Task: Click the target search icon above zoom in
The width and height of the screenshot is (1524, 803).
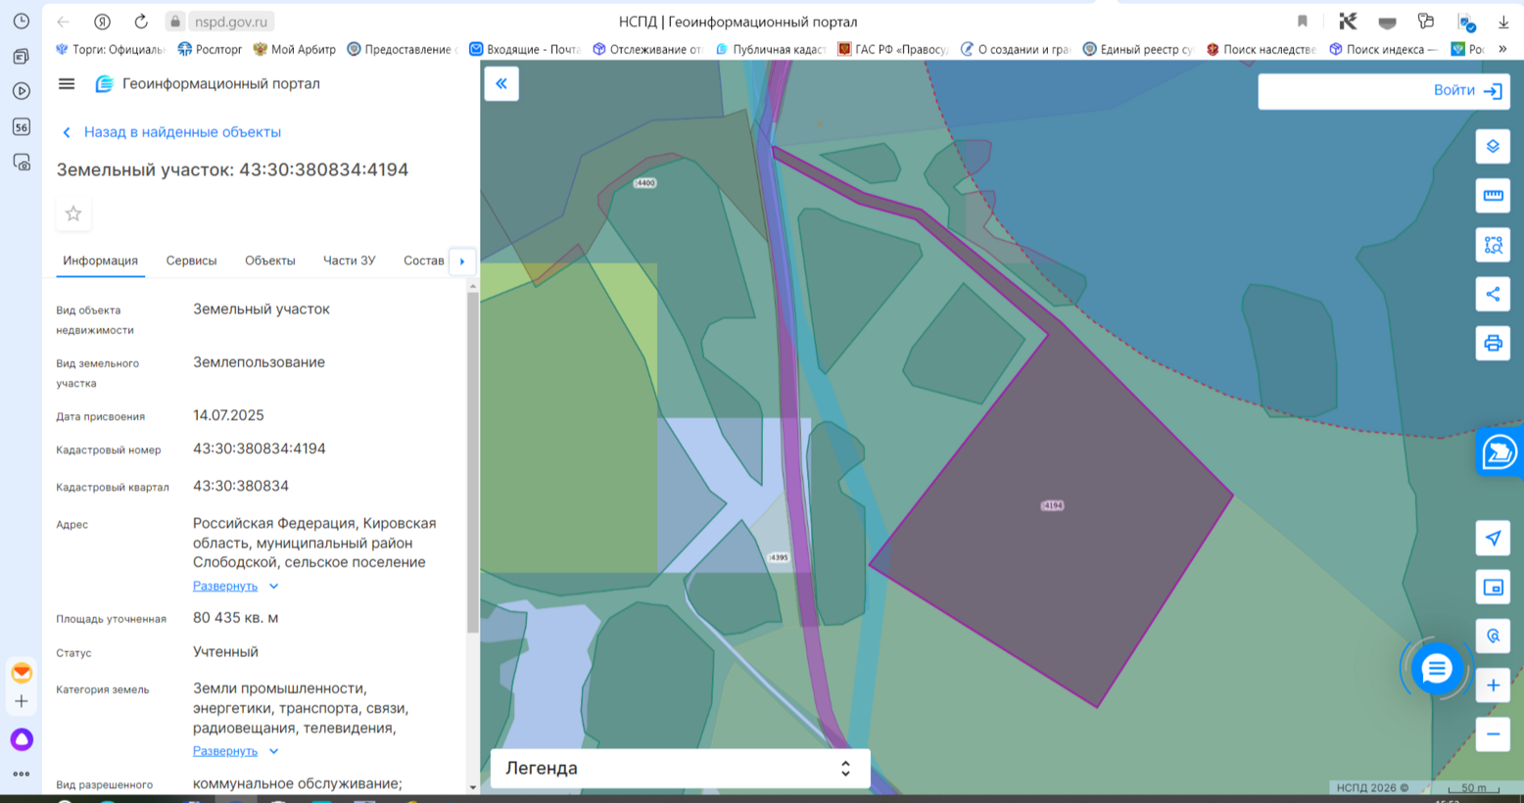Action: (1493, 636)
